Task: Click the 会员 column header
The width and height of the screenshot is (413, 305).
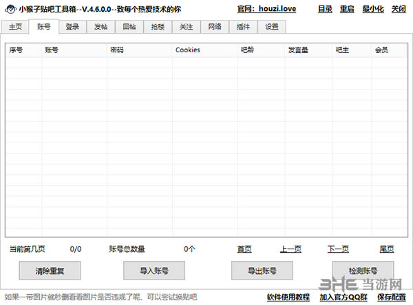Action: coord(390,50)
